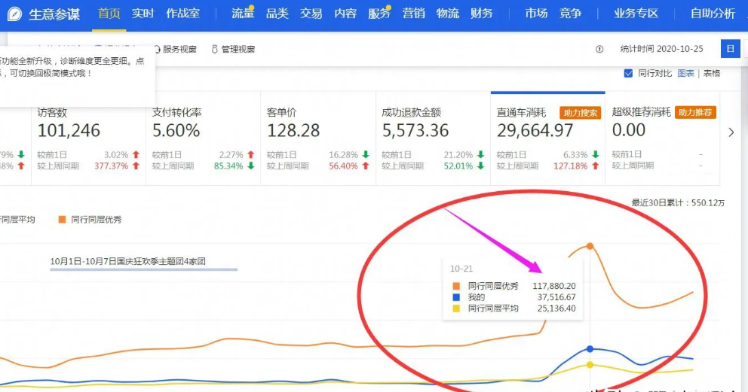
Task: Navigate to the 服务 menu
Action: (379, 14)
